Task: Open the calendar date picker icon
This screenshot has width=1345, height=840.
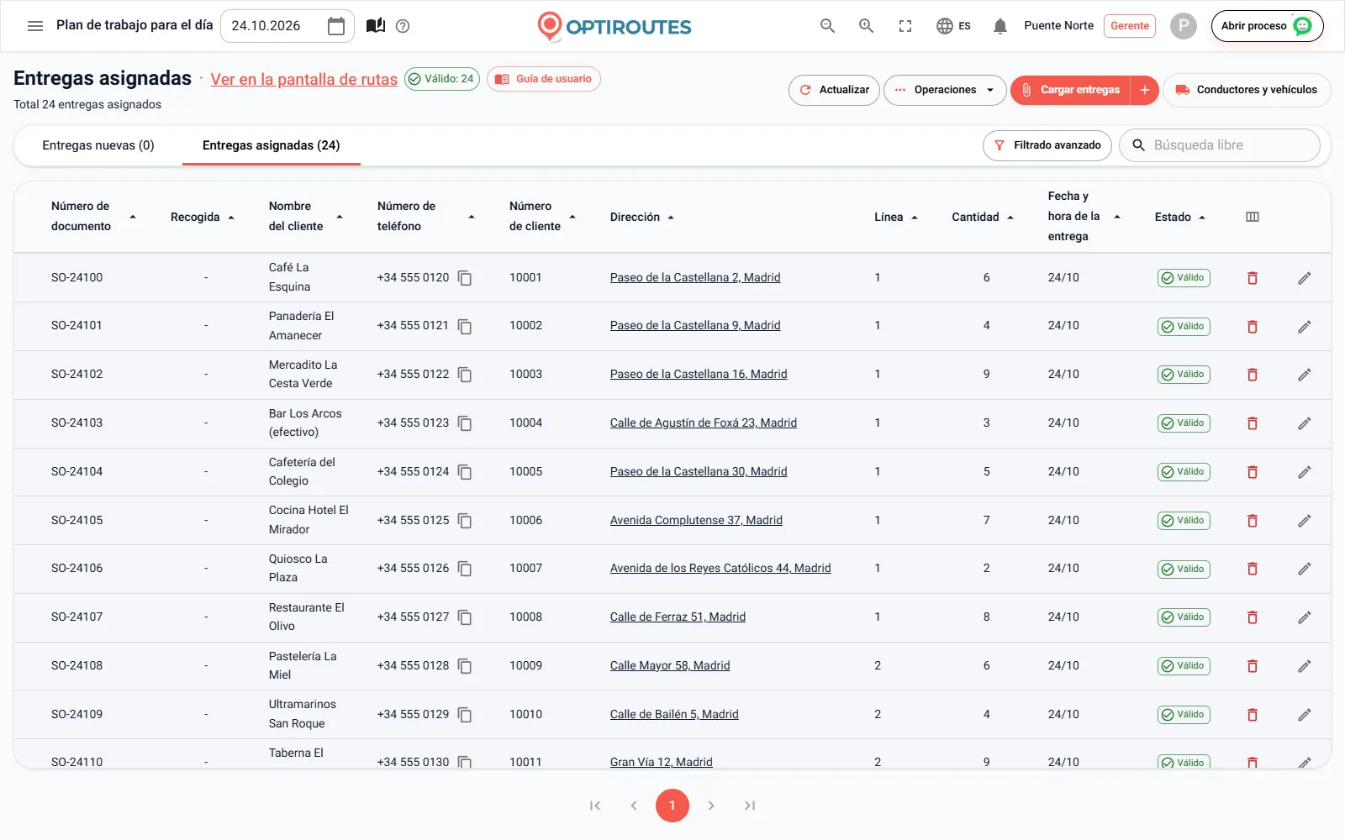Action: (x=336, y=26)
